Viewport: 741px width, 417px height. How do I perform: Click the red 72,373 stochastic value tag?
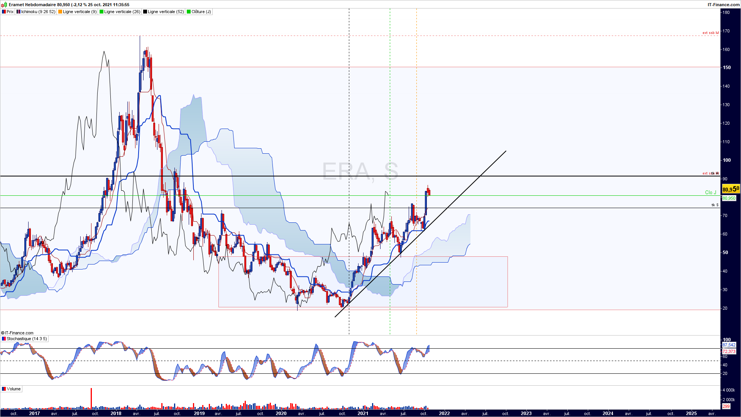click(x=729, y=351)
